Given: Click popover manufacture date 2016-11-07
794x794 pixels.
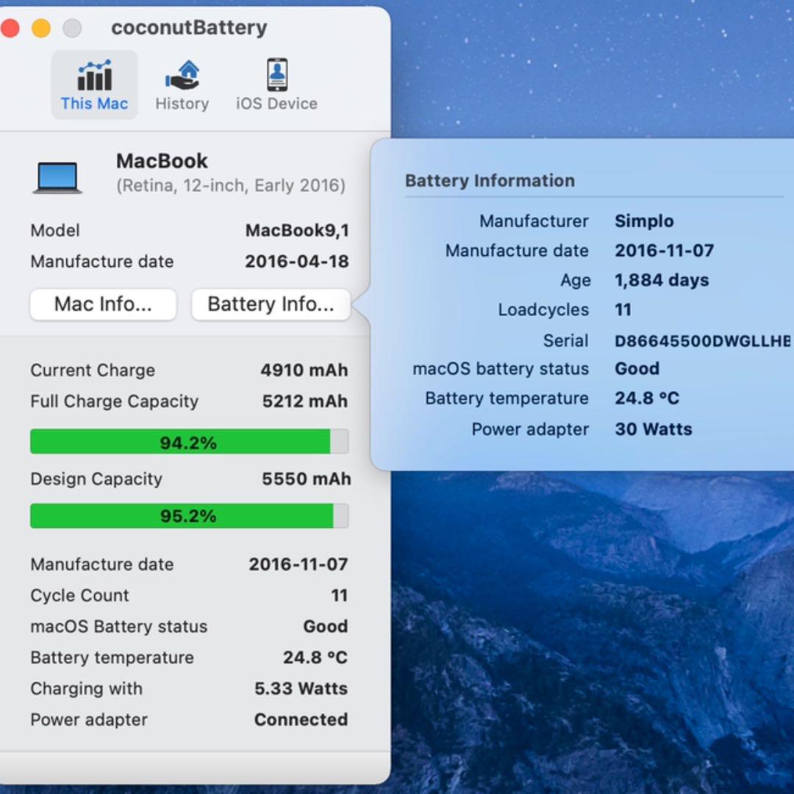Looking at the screenshot, I should click(x=665, y=251).
